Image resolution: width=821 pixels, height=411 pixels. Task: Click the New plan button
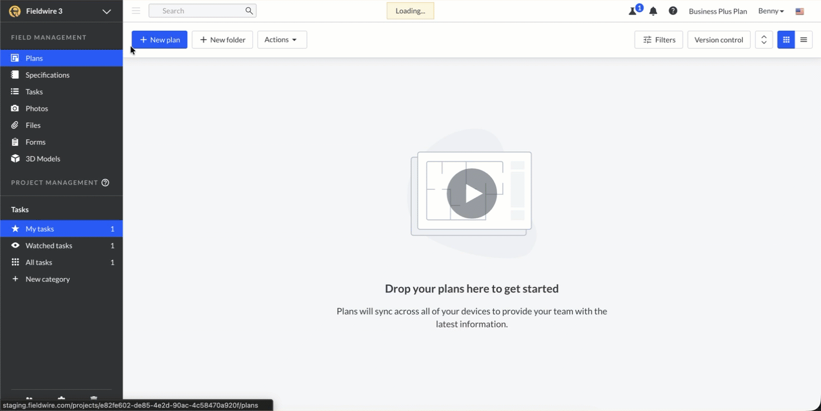point(159,40)
